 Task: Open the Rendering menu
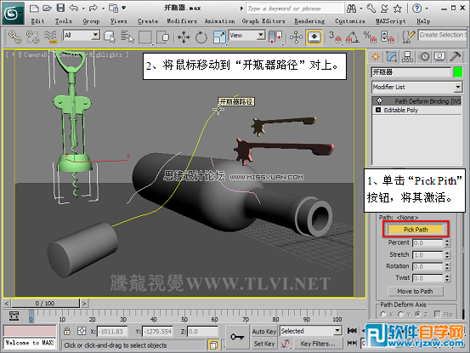tap(309, 21)
